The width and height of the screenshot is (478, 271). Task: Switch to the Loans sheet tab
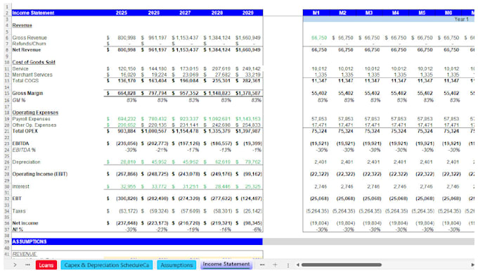tap(46, 265)
